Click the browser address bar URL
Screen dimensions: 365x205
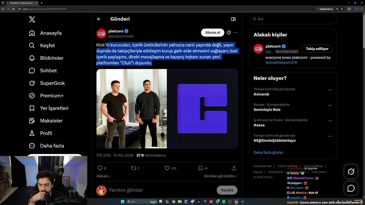tap(44, 9)
